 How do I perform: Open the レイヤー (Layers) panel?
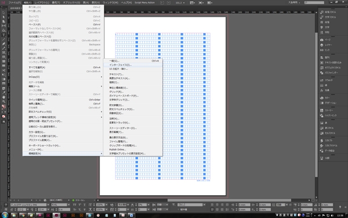click(x=328, y=45)
